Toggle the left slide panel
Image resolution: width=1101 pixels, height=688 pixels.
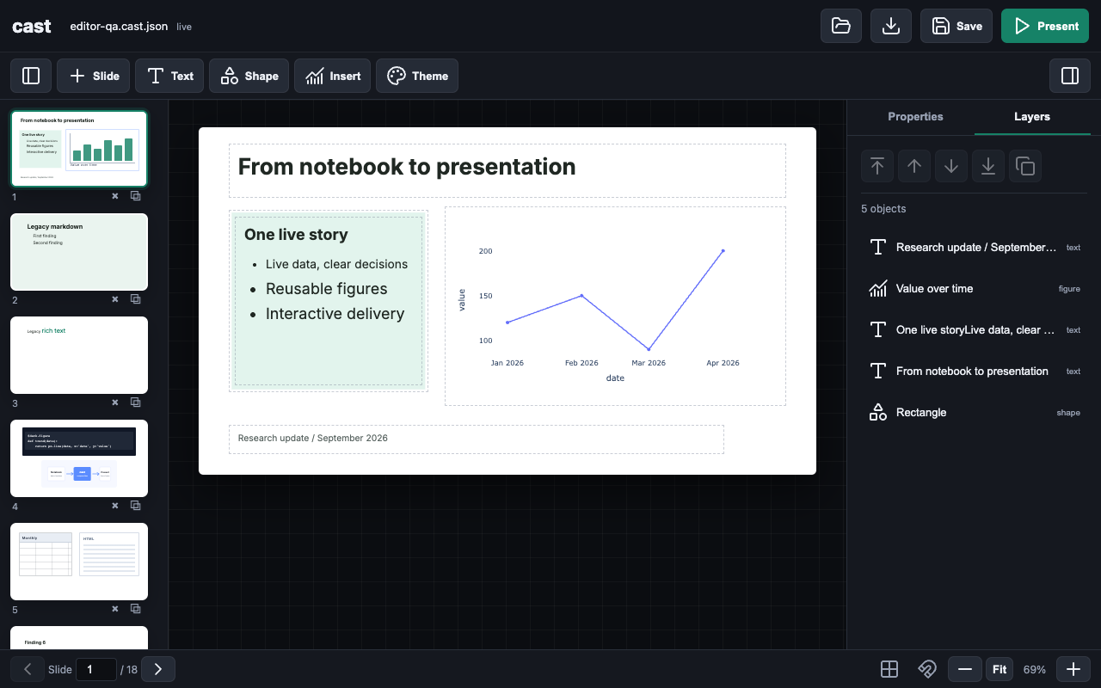(31, 76)
